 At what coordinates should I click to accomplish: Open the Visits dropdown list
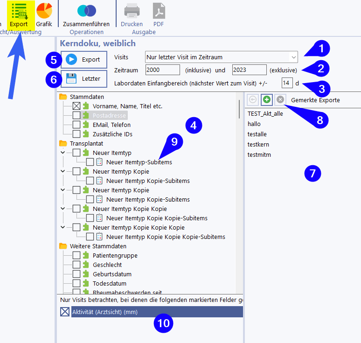293,57
